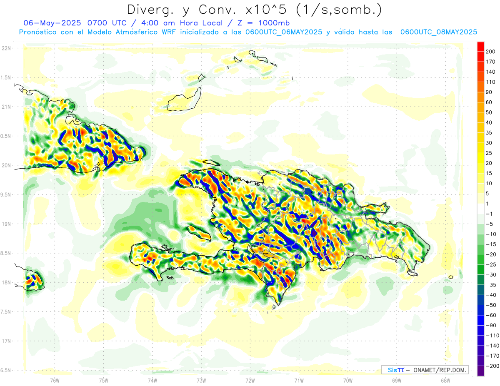Click the '0.5N' latitude axis label

point(6,136)
